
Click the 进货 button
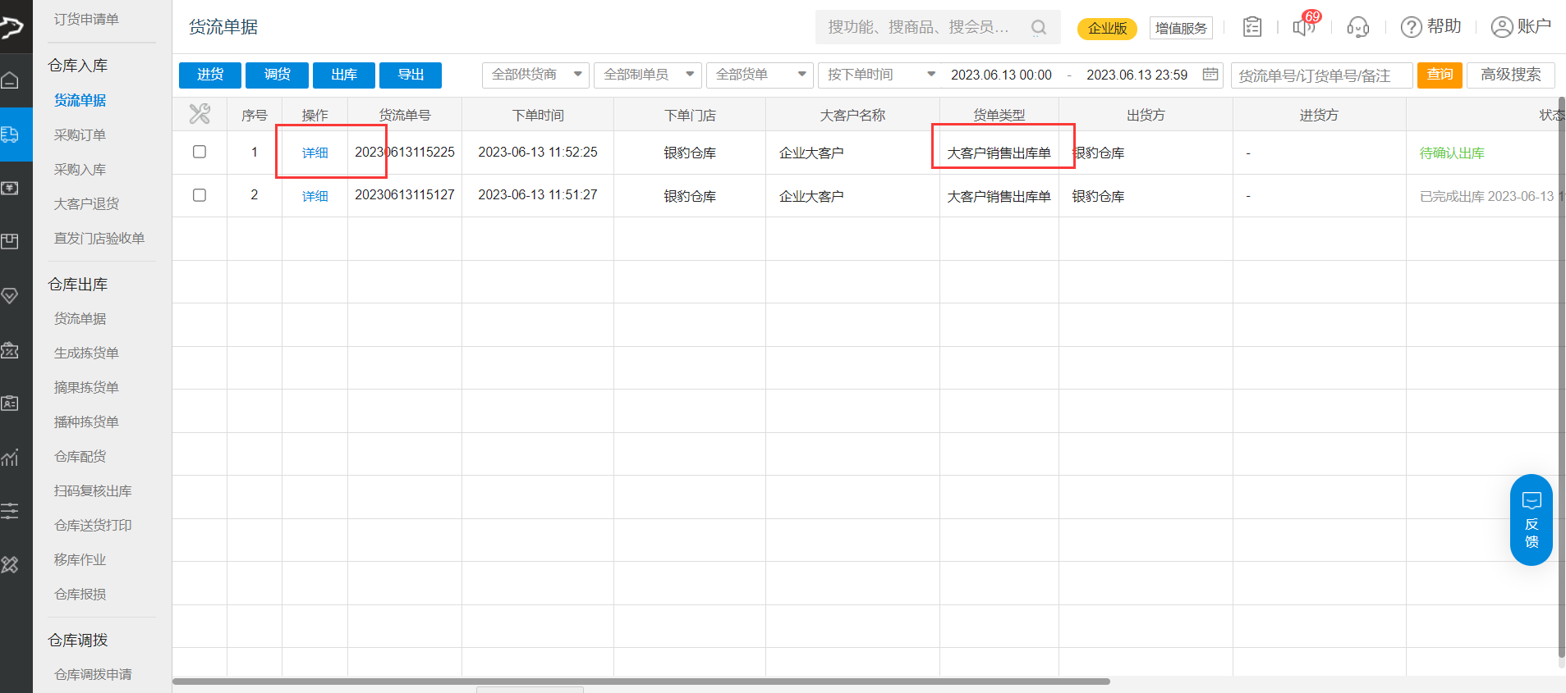pyautogui.click(x=210, y=75)
